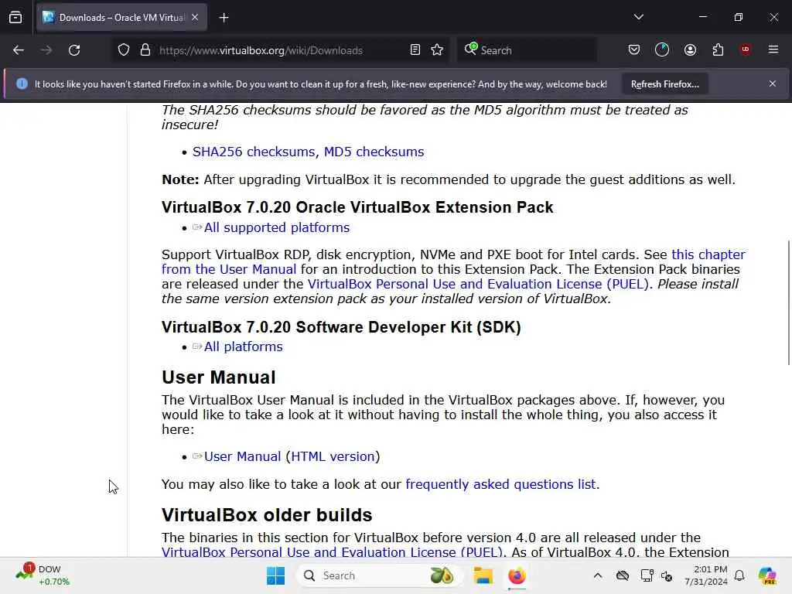Click the page vertical scrollbar thumb

pos(788,302)
